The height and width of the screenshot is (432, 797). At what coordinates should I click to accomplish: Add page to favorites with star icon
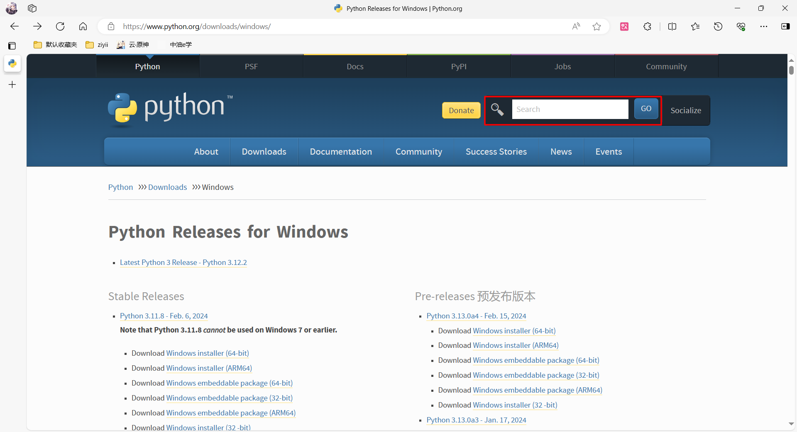point(597,27)
